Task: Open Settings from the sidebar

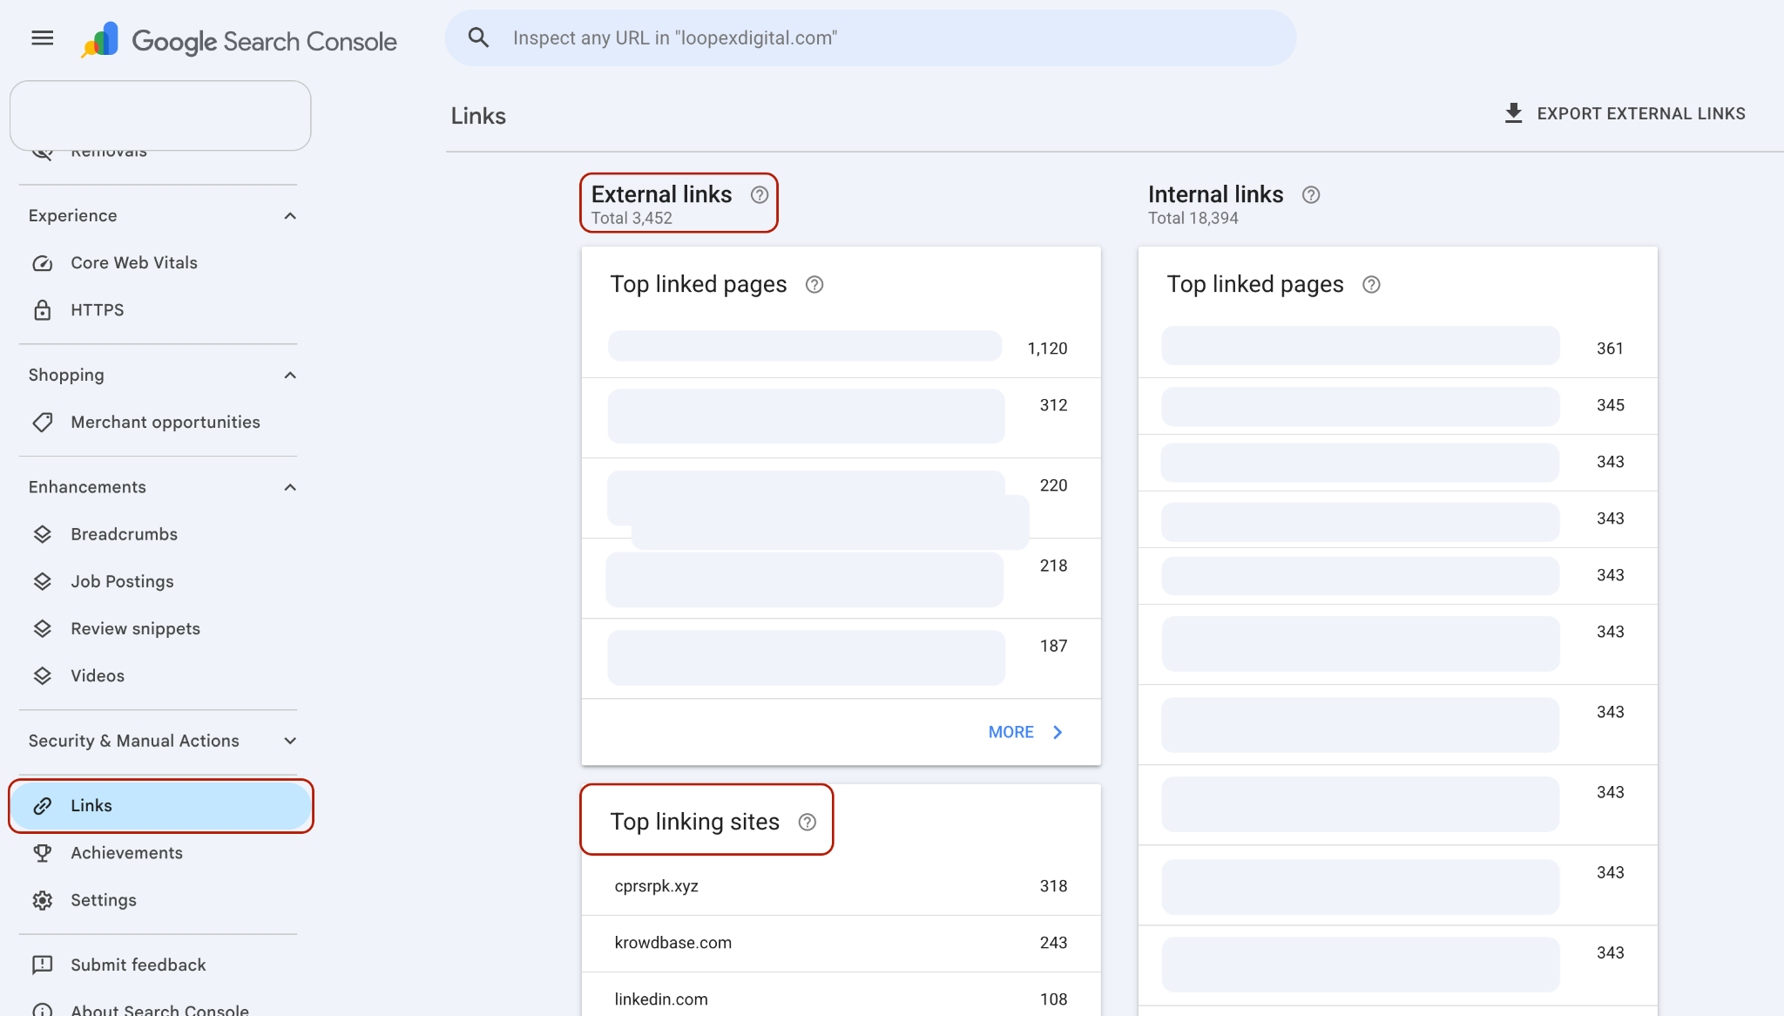Action: (160, 900)
